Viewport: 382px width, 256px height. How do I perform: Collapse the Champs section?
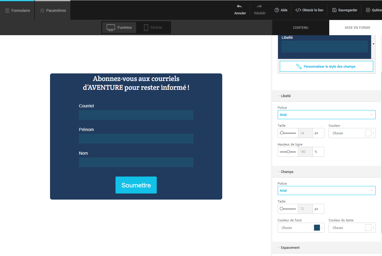pos(287,172)
